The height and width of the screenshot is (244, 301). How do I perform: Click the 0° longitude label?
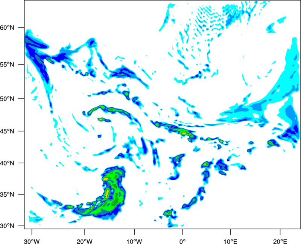[x=182, y=241]
